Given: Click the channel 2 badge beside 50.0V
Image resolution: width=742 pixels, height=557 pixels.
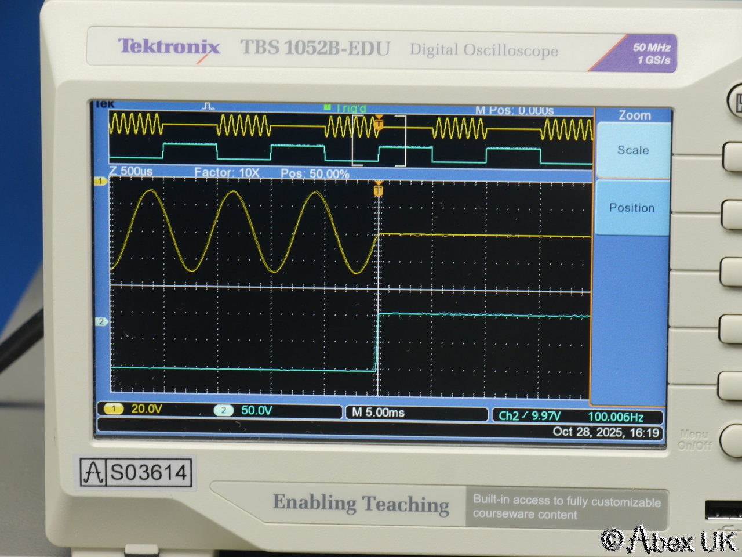Looking at the screenshot, I should point(223,411).
